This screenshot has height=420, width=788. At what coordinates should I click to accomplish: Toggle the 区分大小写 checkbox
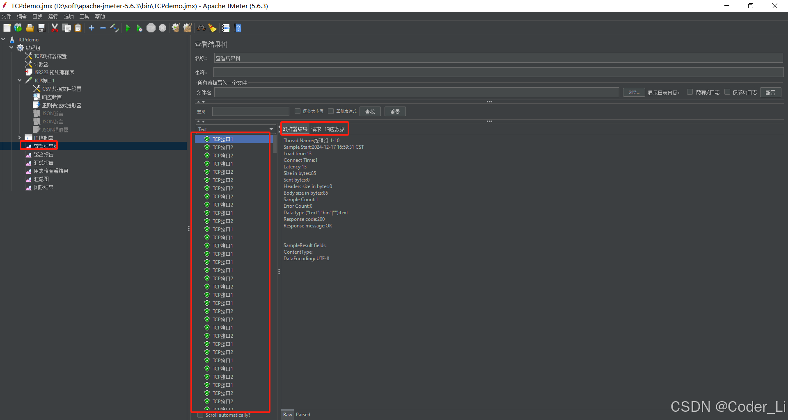[x=298, y=111]
